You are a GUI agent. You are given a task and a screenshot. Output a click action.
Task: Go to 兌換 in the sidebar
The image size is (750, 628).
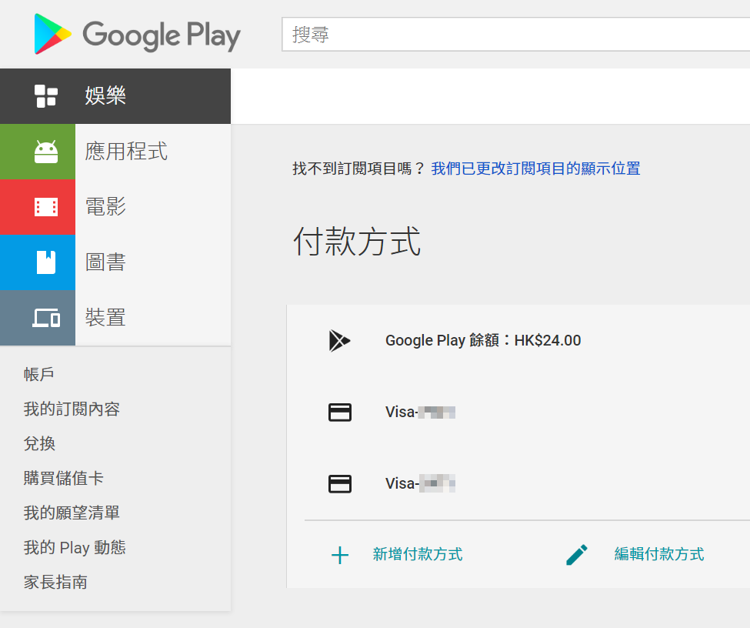(40, 443)
